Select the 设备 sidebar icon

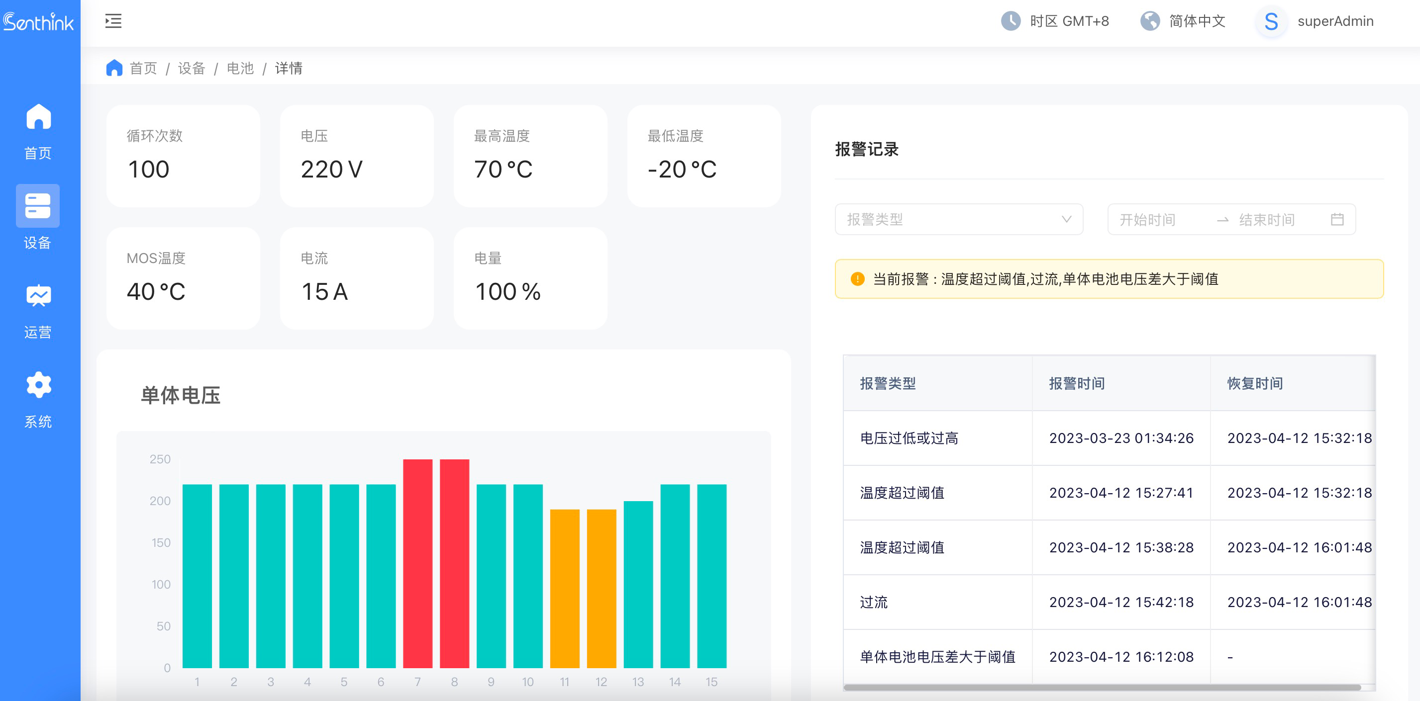click(38, 206)
